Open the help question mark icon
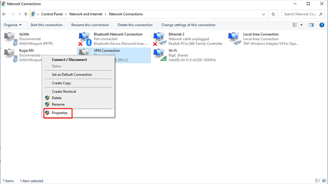Screen dimensions: 328x184 [x=322, y=25]
